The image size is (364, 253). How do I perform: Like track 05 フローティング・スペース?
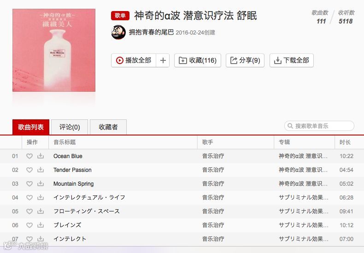click(x=29, y=211)
